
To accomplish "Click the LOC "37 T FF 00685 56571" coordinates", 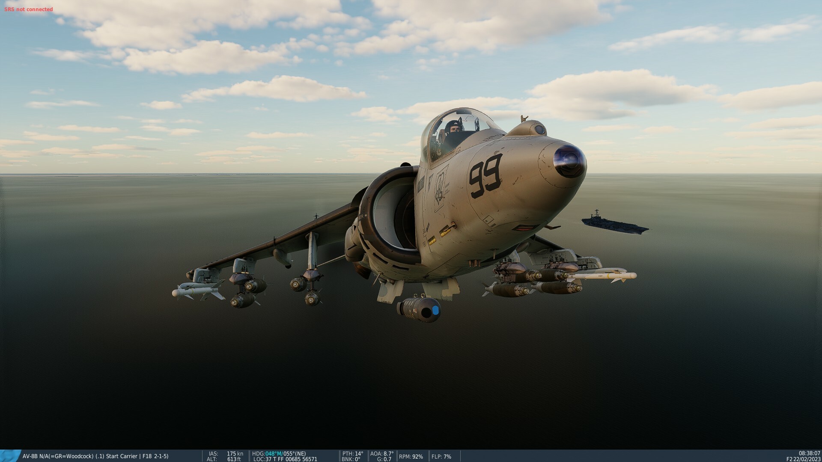I will pyautogui.click(x=291, y=459).
